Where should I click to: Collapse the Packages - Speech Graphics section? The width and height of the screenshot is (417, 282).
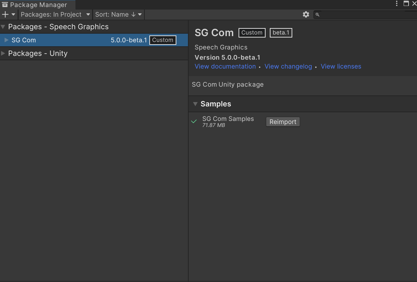(3, 27)
